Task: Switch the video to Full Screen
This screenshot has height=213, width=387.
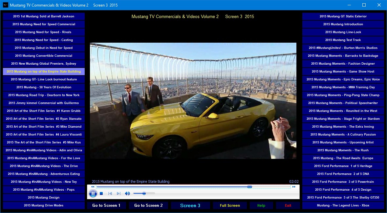Action: (x=230, y=205)
